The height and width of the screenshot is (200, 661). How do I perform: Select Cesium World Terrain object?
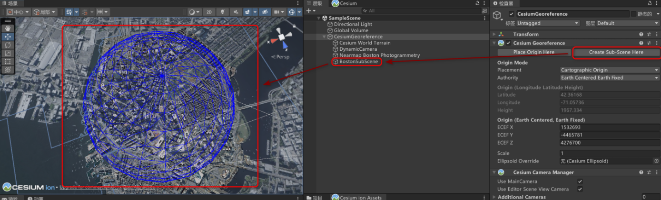365,43
